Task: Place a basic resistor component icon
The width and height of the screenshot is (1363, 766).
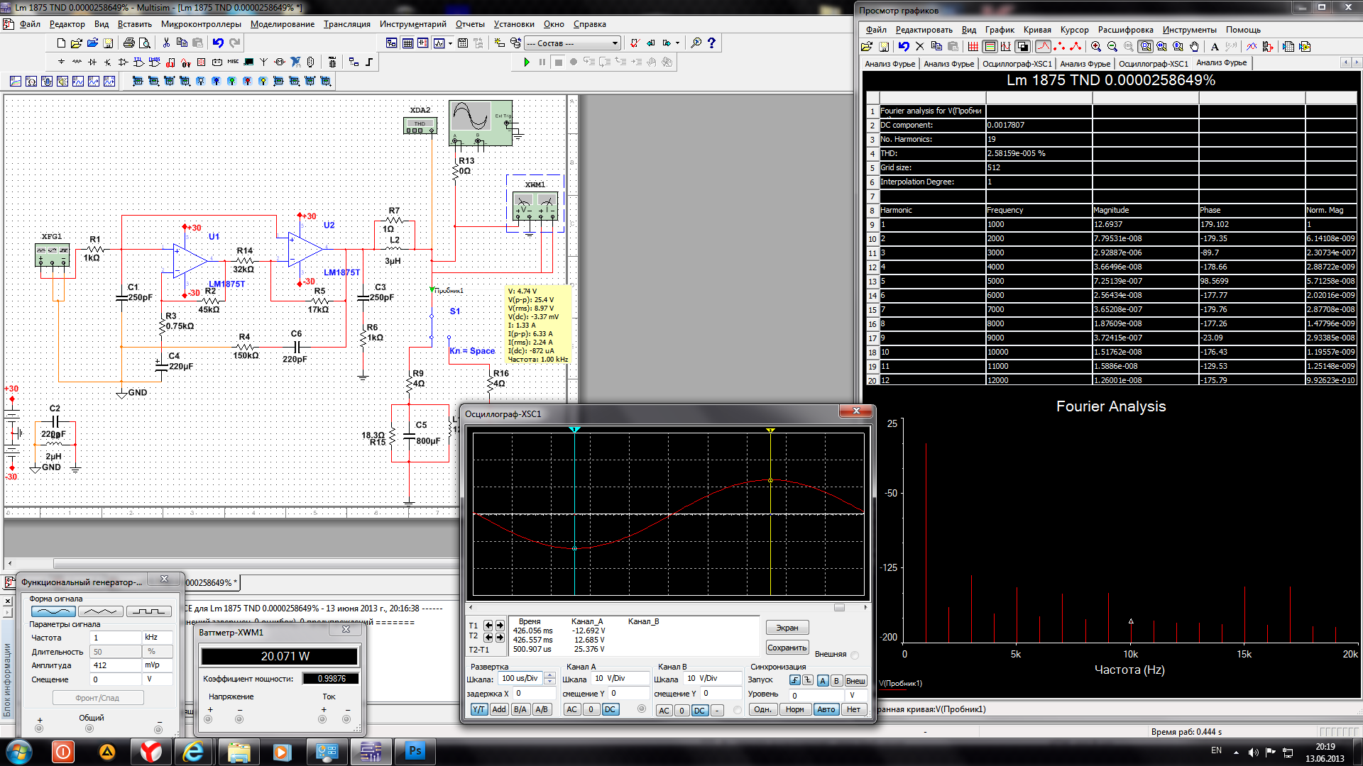Action: [x=77, y=62]
